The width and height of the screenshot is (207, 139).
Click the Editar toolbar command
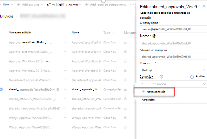(55, 5)
